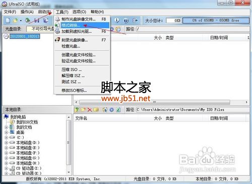Choose 加载到虚拟光驱 menu entry
Image resolution: width=252 pixels, height=184 pixels.
pos(82,31)
